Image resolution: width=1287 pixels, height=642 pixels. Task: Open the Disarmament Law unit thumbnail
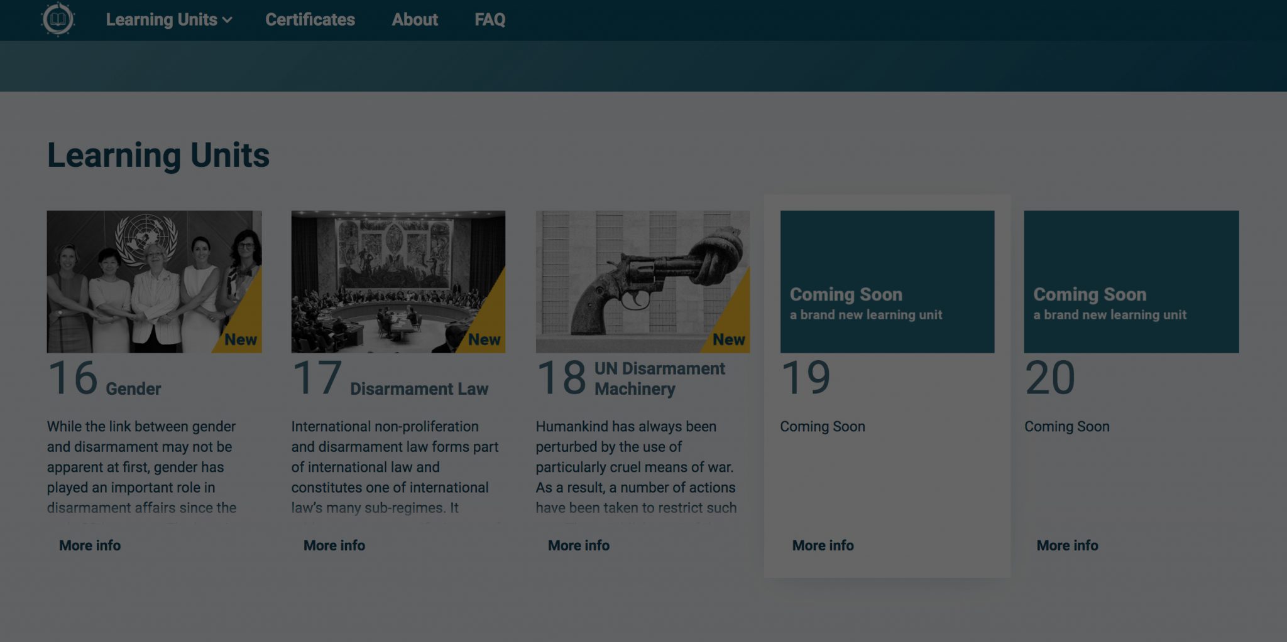pos(398,281)
